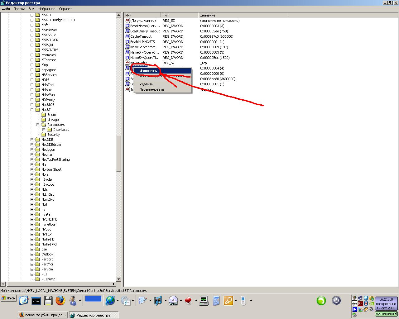The height and width of the screenshot is (319, 399).
Task: Expand the Netlogon tree node
Action: coord(32,150)
